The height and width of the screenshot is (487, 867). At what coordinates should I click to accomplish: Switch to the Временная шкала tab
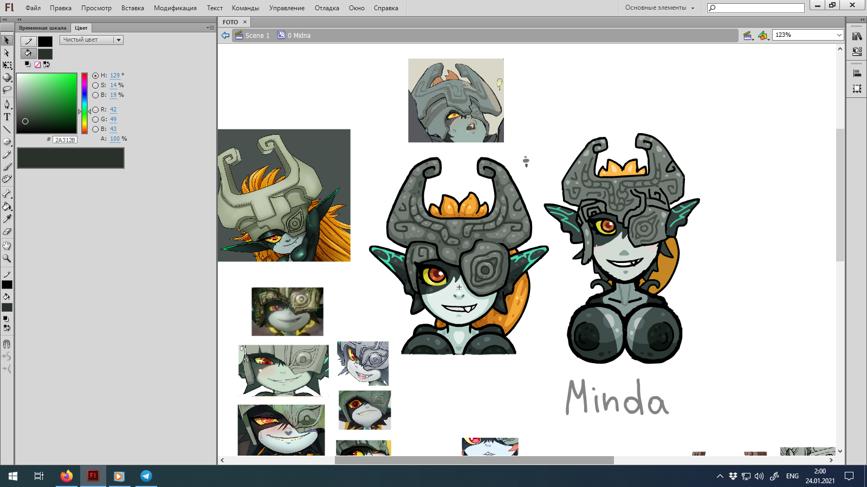tap(43, 28)
